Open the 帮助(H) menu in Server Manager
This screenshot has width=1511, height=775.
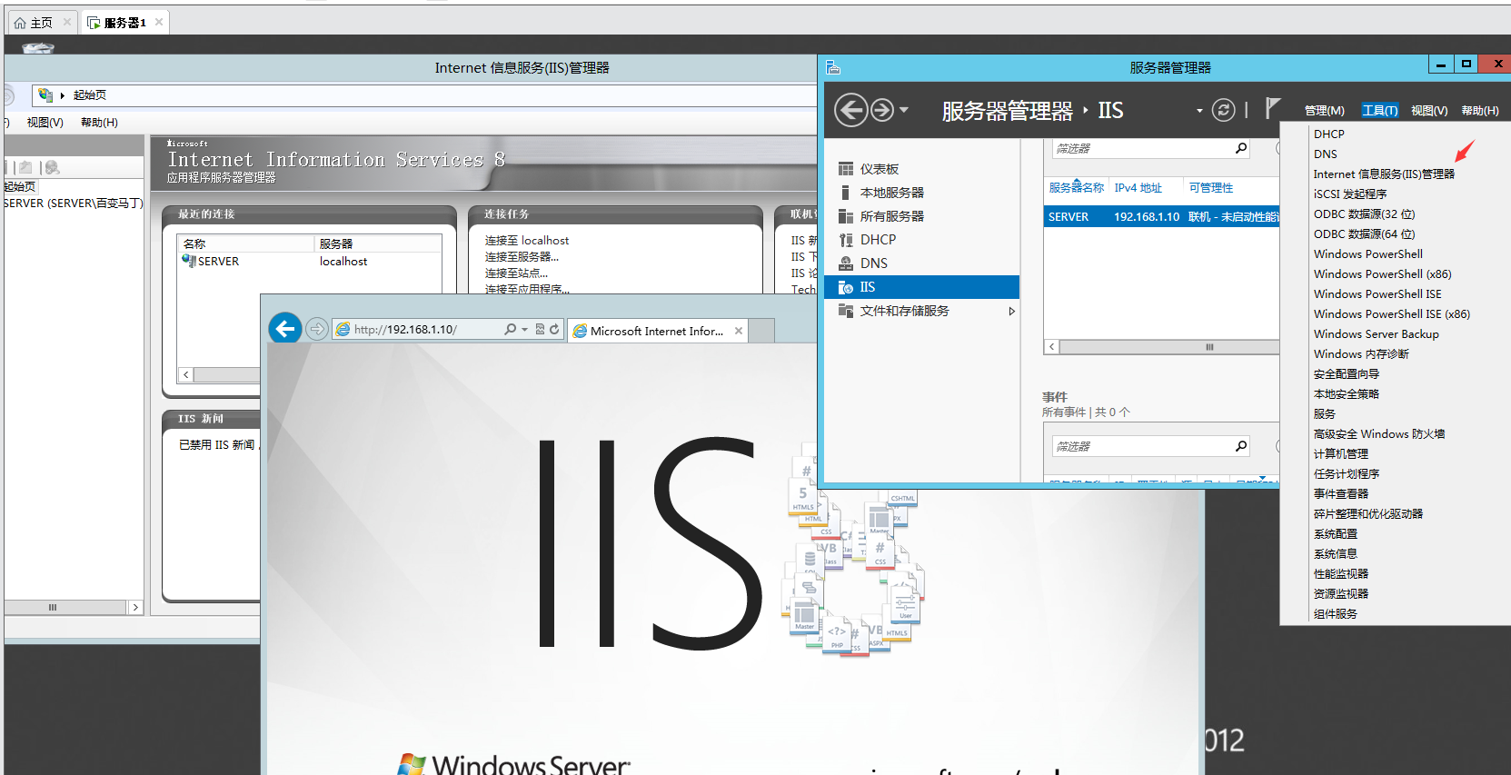tap(1480, 110)
